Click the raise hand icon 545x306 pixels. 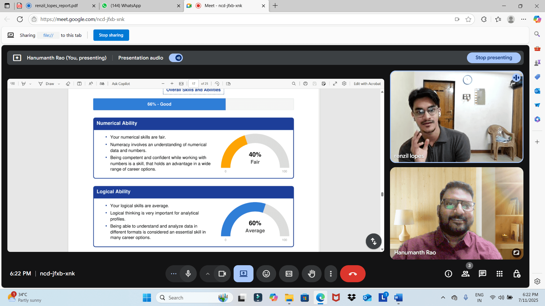point(311,274)
